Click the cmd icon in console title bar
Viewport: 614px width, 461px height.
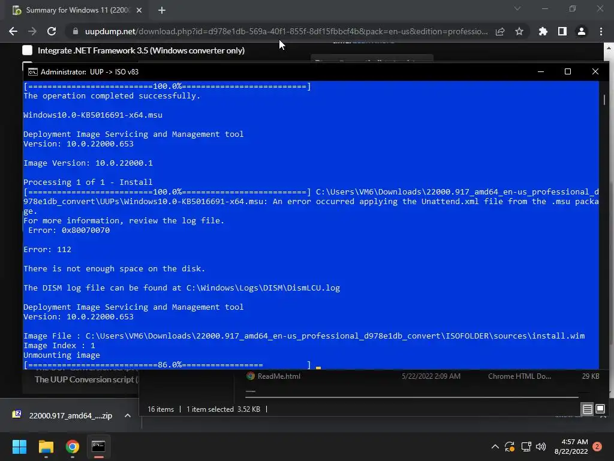coord(32,72)
